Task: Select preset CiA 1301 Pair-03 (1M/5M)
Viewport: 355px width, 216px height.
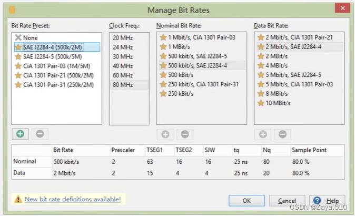Action: 57,66
